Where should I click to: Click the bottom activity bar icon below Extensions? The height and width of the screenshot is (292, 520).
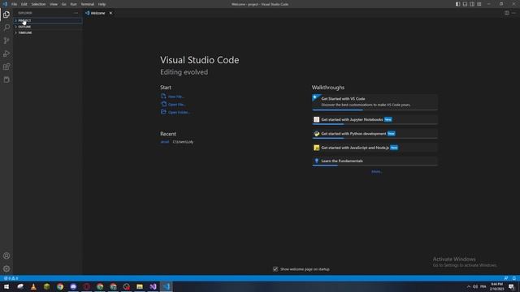coord(6,79)
